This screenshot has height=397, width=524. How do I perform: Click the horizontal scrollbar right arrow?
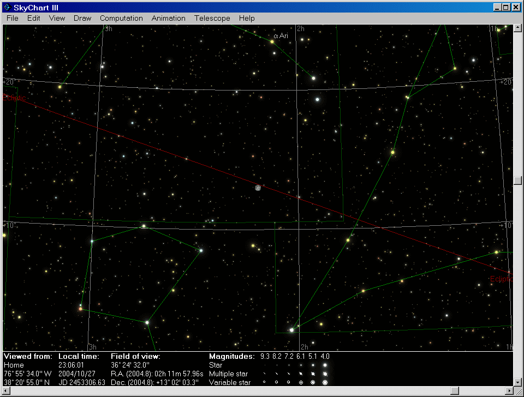[509, 391]
